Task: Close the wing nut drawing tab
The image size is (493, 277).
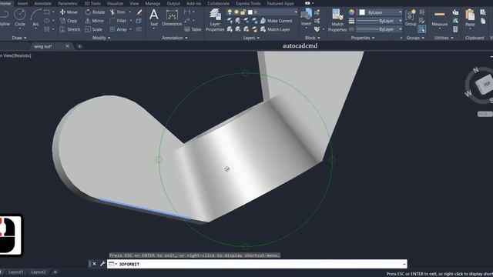Action: (67, 46)
